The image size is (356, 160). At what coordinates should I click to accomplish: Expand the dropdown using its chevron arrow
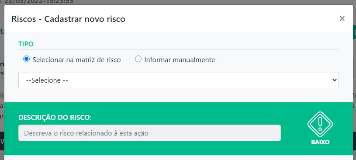334,80
